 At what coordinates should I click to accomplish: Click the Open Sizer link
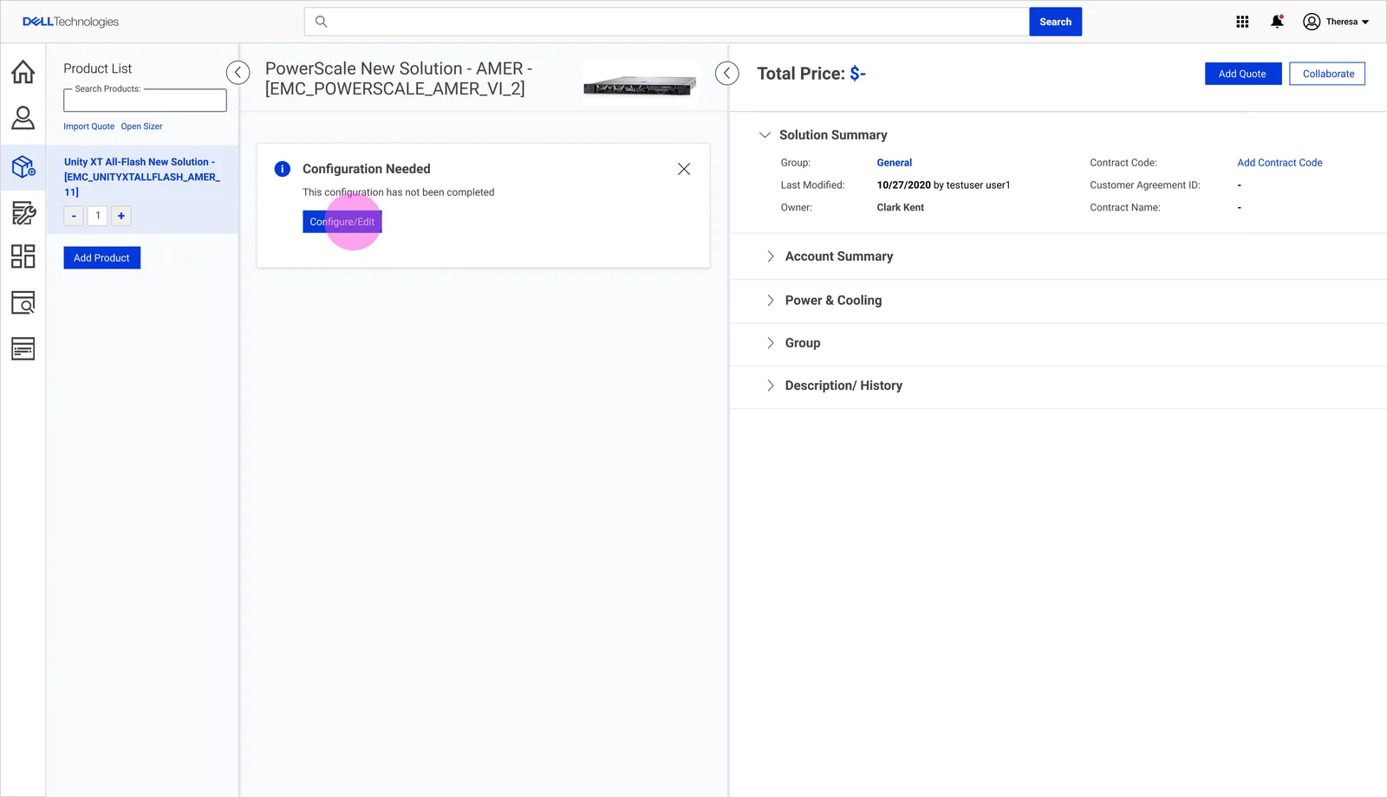tap(141, 126)
